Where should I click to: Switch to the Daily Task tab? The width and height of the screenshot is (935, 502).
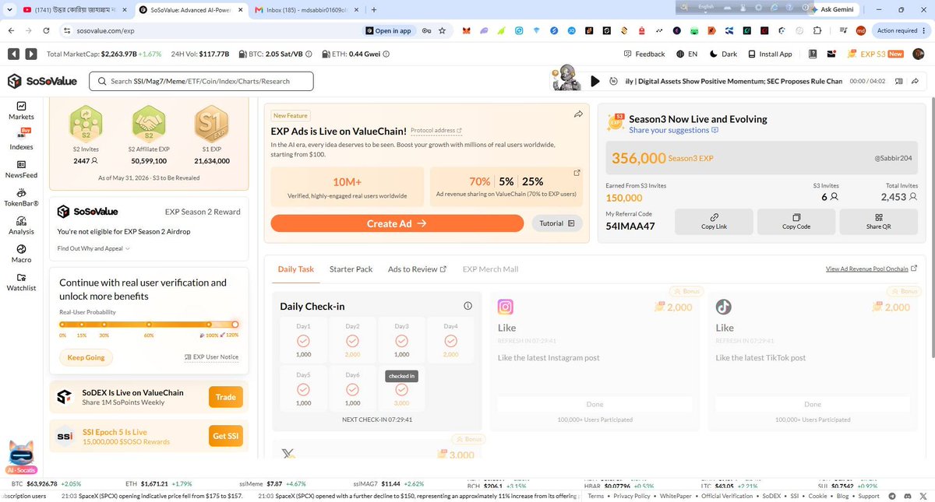296,269
